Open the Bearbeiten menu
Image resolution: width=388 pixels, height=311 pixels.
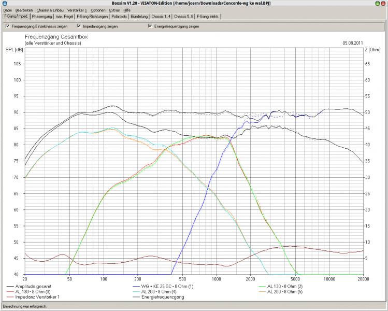click(x=23, y=10)
